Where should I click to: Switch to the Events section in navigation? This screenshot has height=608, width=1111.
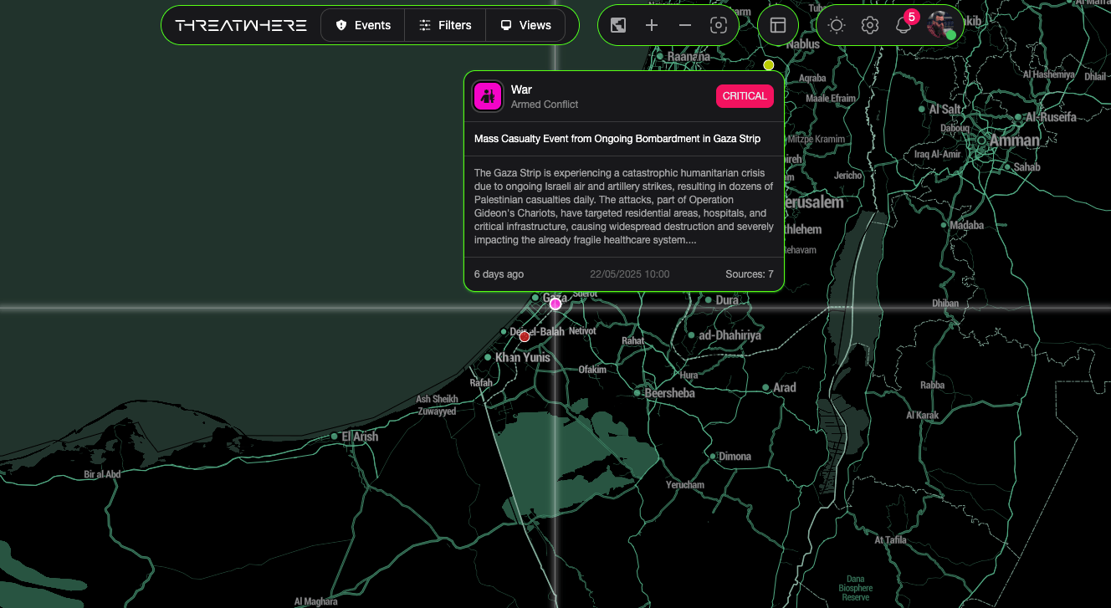[362, 25]
